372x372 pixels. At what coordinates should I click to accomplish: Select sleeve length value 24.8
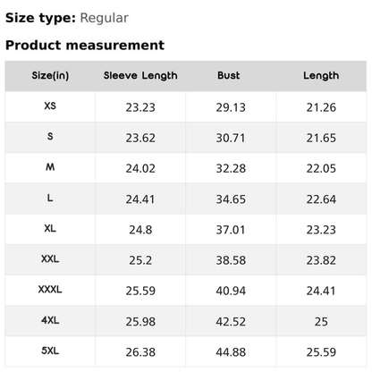pos(140,230)
